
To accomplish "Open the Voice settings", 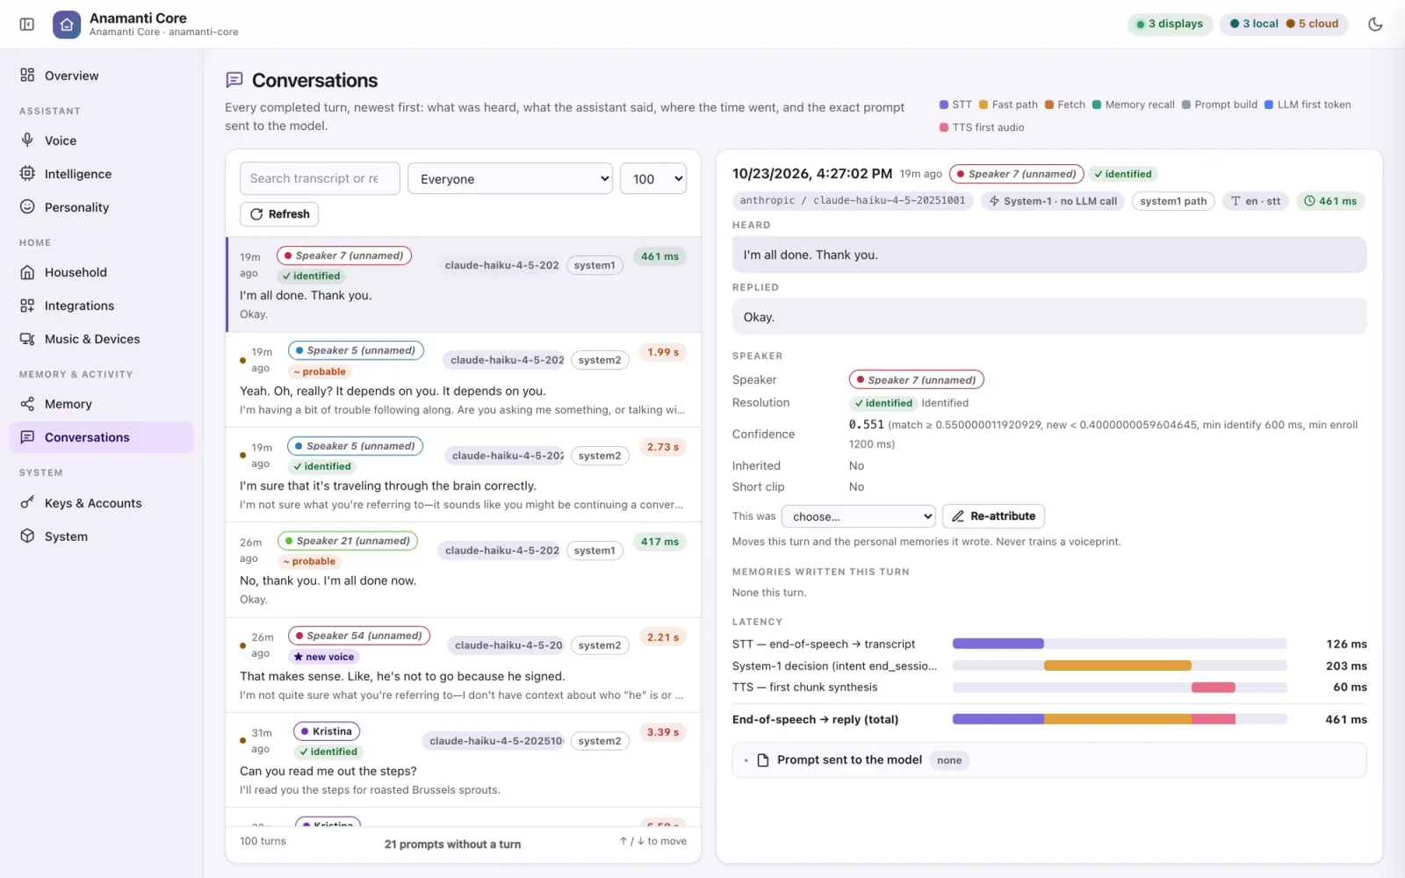I will point(102,140).
